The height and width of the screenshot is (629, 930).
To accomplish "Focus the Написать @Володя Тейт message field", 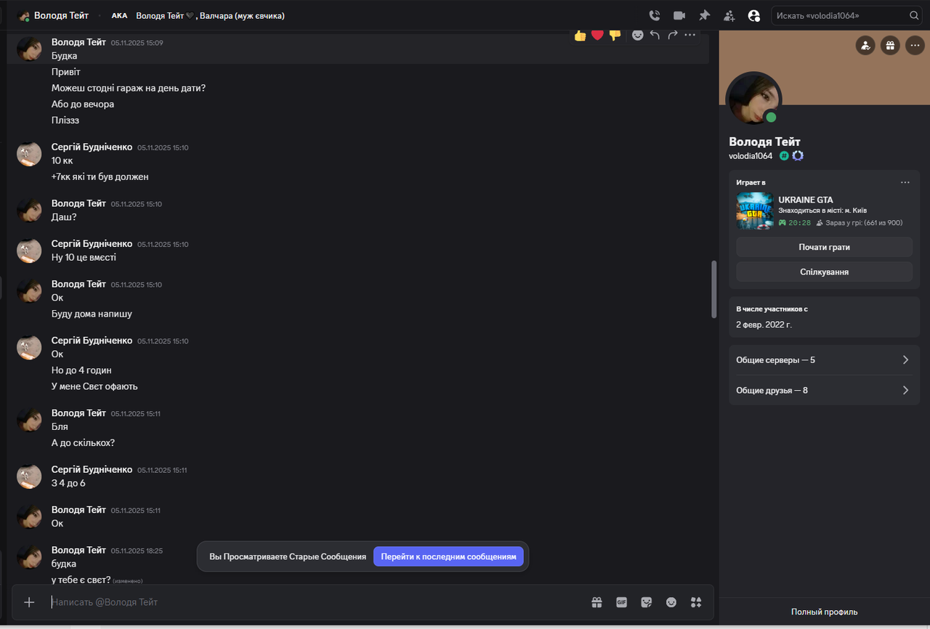I will point(316,602).
